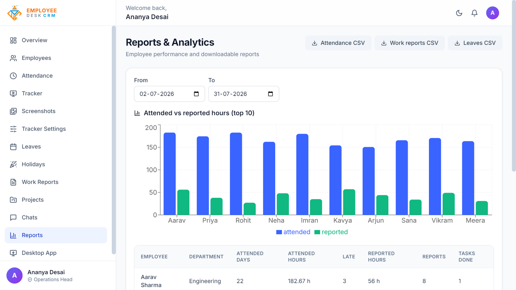Click the Engineering department cell

coord(205,281)
